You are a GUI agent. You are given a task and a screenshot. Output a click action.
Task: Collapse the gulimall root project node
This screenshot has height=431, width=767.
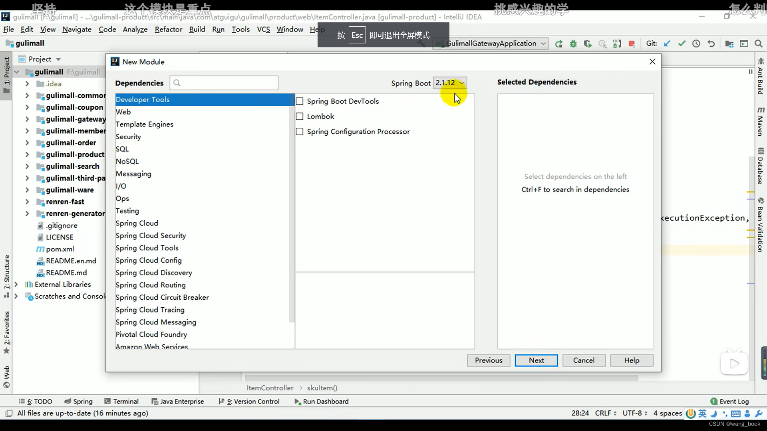point(17,72)
